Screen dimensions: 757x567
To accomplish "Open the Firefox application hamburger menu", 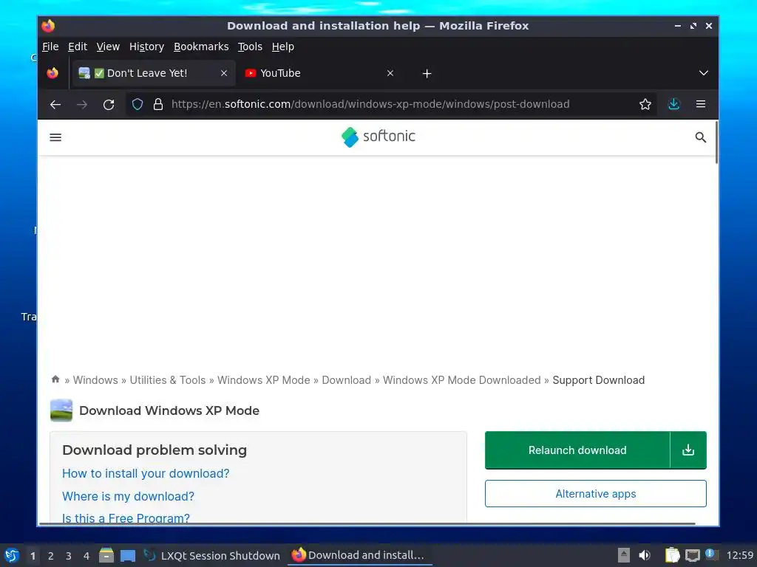I will coord(701,104).
